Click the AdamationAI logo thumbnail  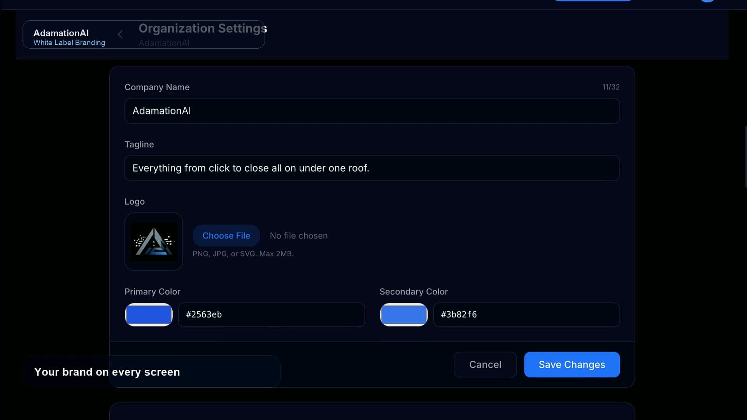pyautogui.click(x=154, y=241)
